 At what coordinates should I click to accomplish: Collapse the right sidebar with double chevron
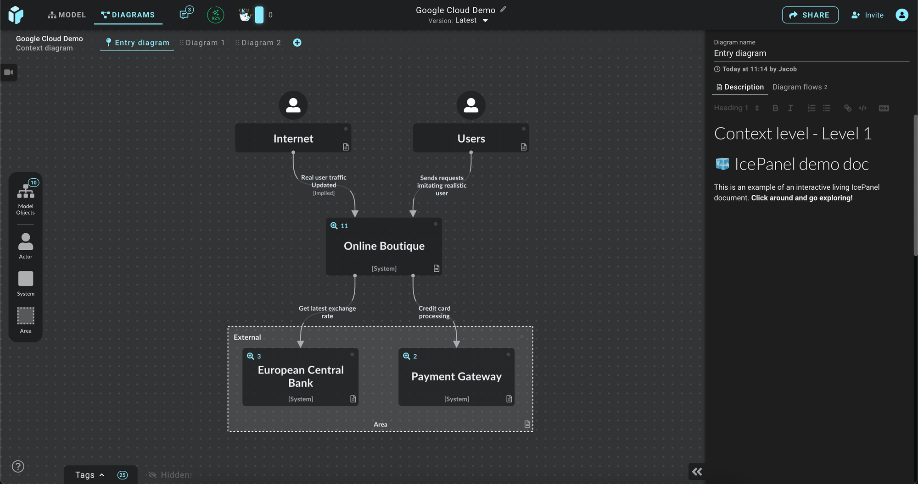[697, 472]
